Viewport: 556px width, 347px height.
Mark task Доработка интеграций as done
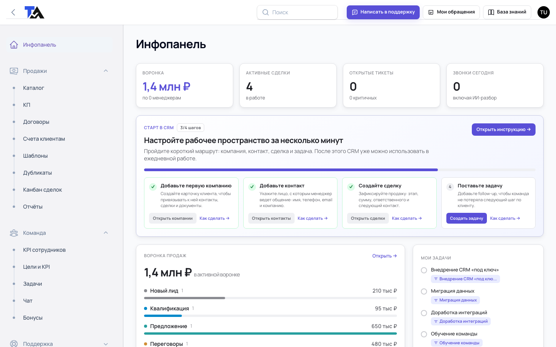pyautogui.click(x=424, y=313)
